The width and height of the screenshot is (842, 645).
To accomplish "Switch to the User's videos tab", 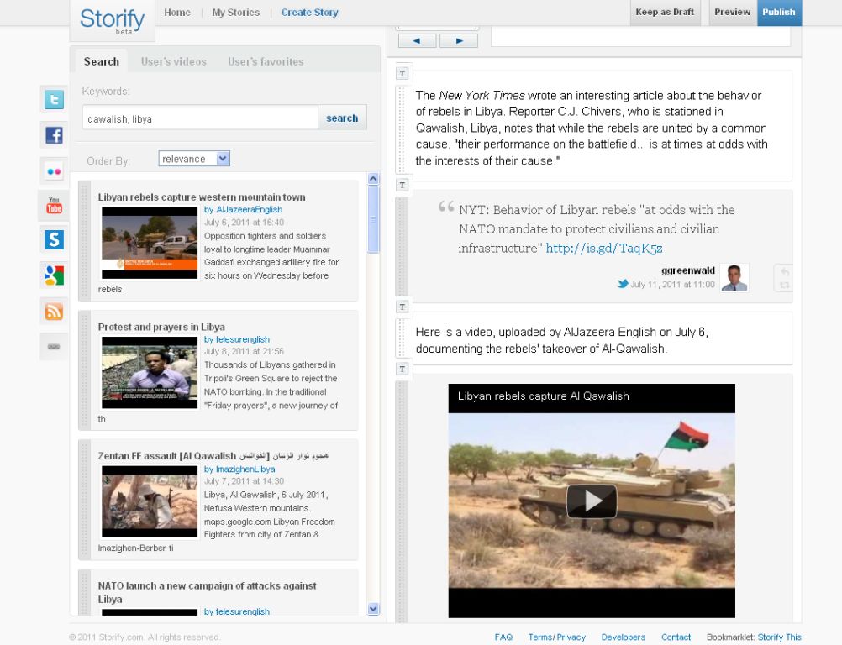I will [x=173, y=61].
